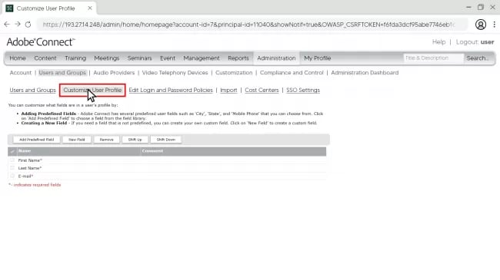The width and height of the screenshot is (500, 280).
Task: Click the E-mail* field row text
Action: pyautogui.click(x=25, y=176)
